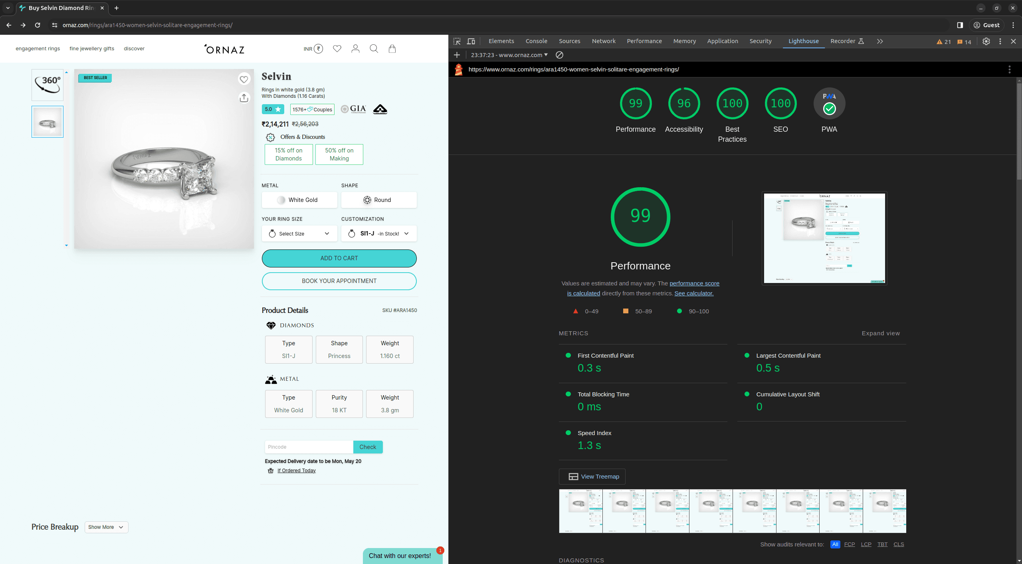This screenshot has height=564, width=1022.
Task: Open the account profile icon
Action: click(355, 49)
